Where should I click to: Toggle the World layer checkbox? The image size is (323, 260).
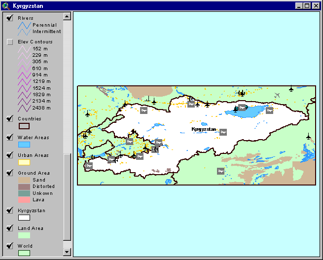tap(10, 246)
